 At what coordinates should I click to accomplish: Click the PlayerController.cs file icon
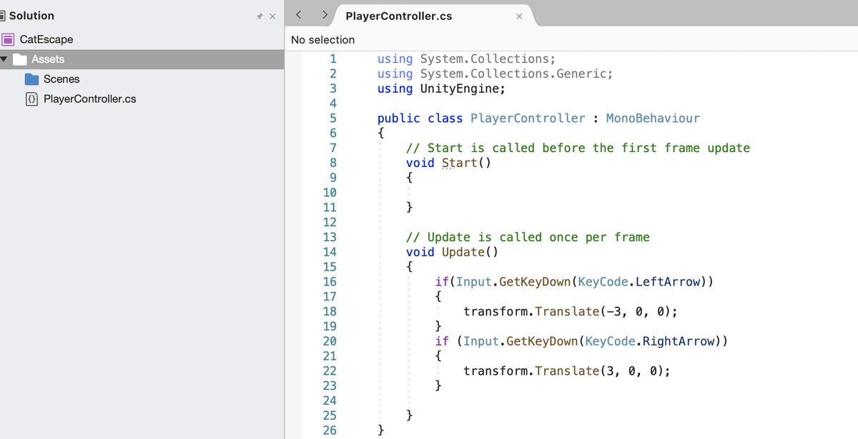coord(31,99)
